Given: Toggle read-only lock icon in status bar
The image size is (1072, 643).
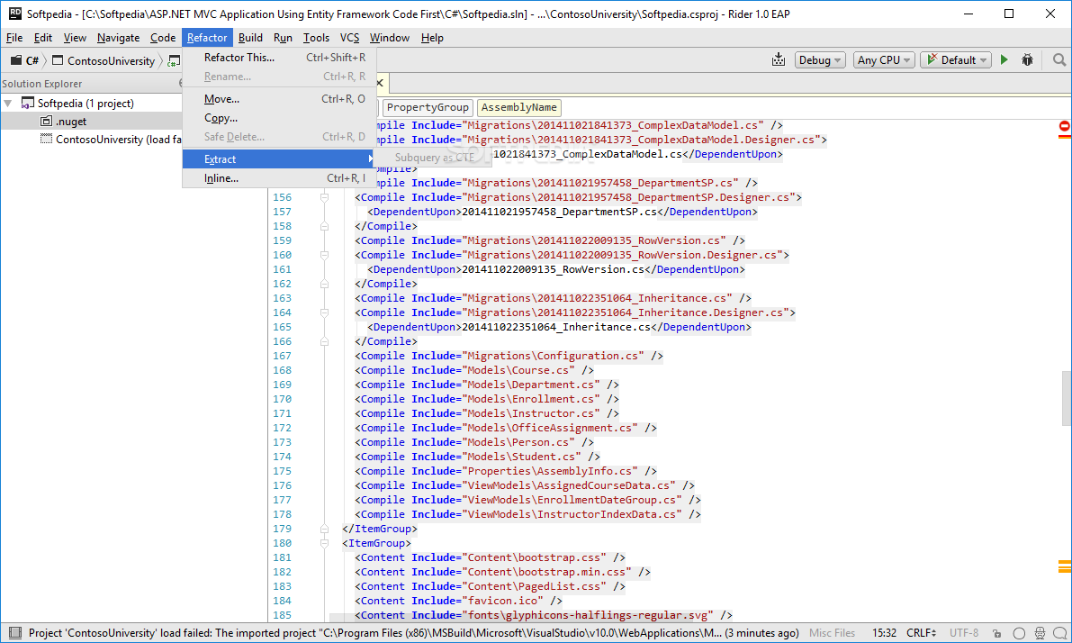Looking at the screenshot, I should [997, 633].
